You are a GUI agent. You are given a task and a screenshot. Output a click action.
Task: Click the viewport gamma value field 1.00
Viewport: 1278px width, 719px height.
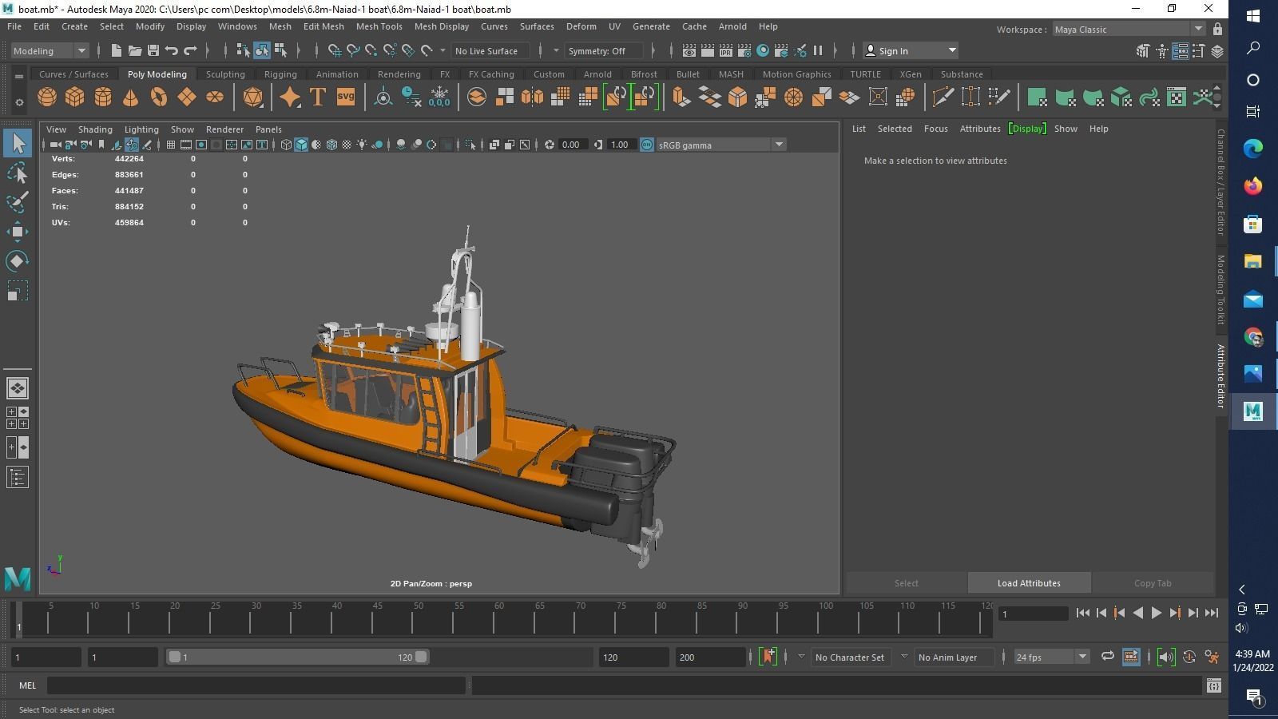pos(622,145)
